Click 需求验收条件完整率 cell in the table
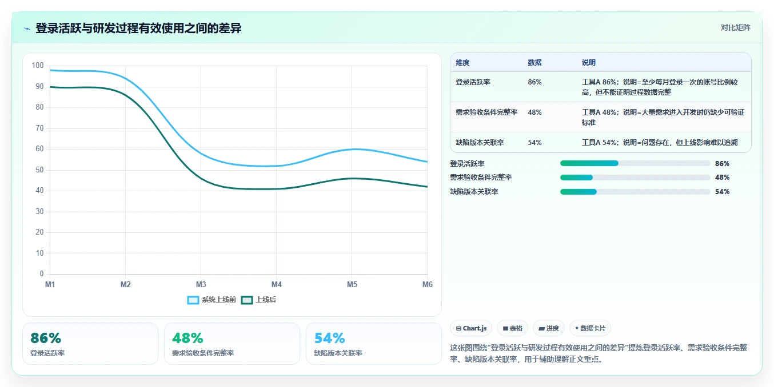Image resolution: width=774 pixels, height=387 pixels. pyautogui.click(x=486, y=112)
